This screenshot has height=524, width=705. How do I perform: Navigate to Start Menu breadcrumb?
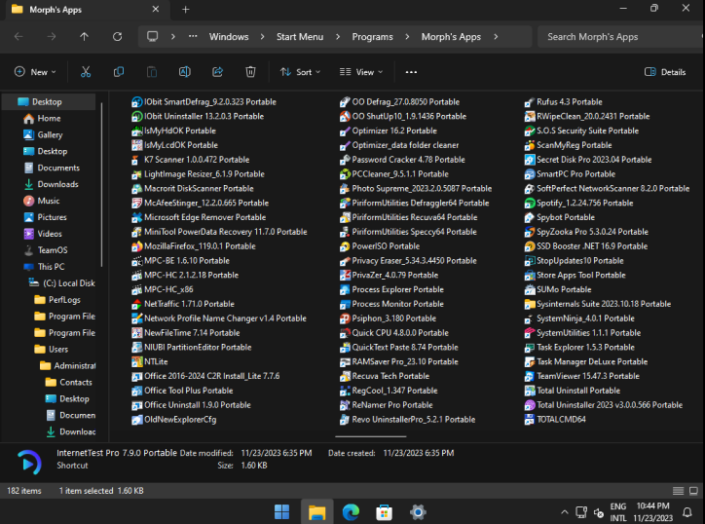tap(300, 37)
